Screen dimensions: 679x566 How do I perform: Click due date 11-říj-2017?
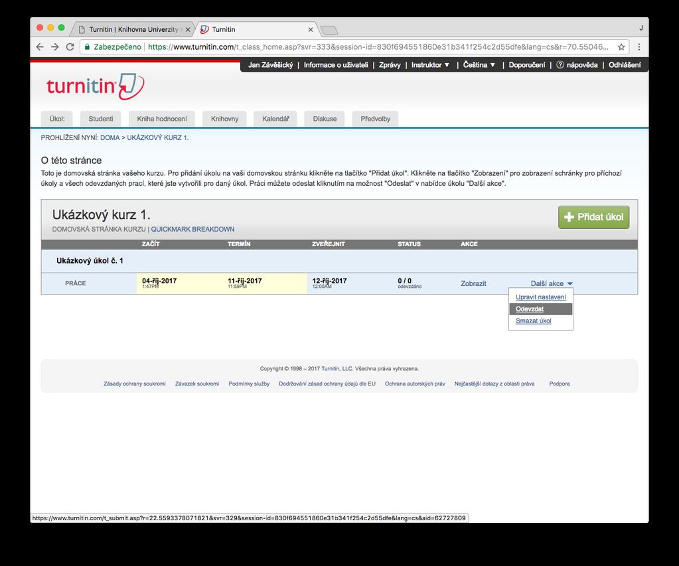tap(245, 281)
